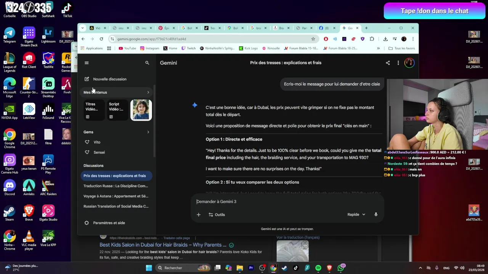Open Chrome's three-dot menu
488x274 pixels.
tap(413, 39)
